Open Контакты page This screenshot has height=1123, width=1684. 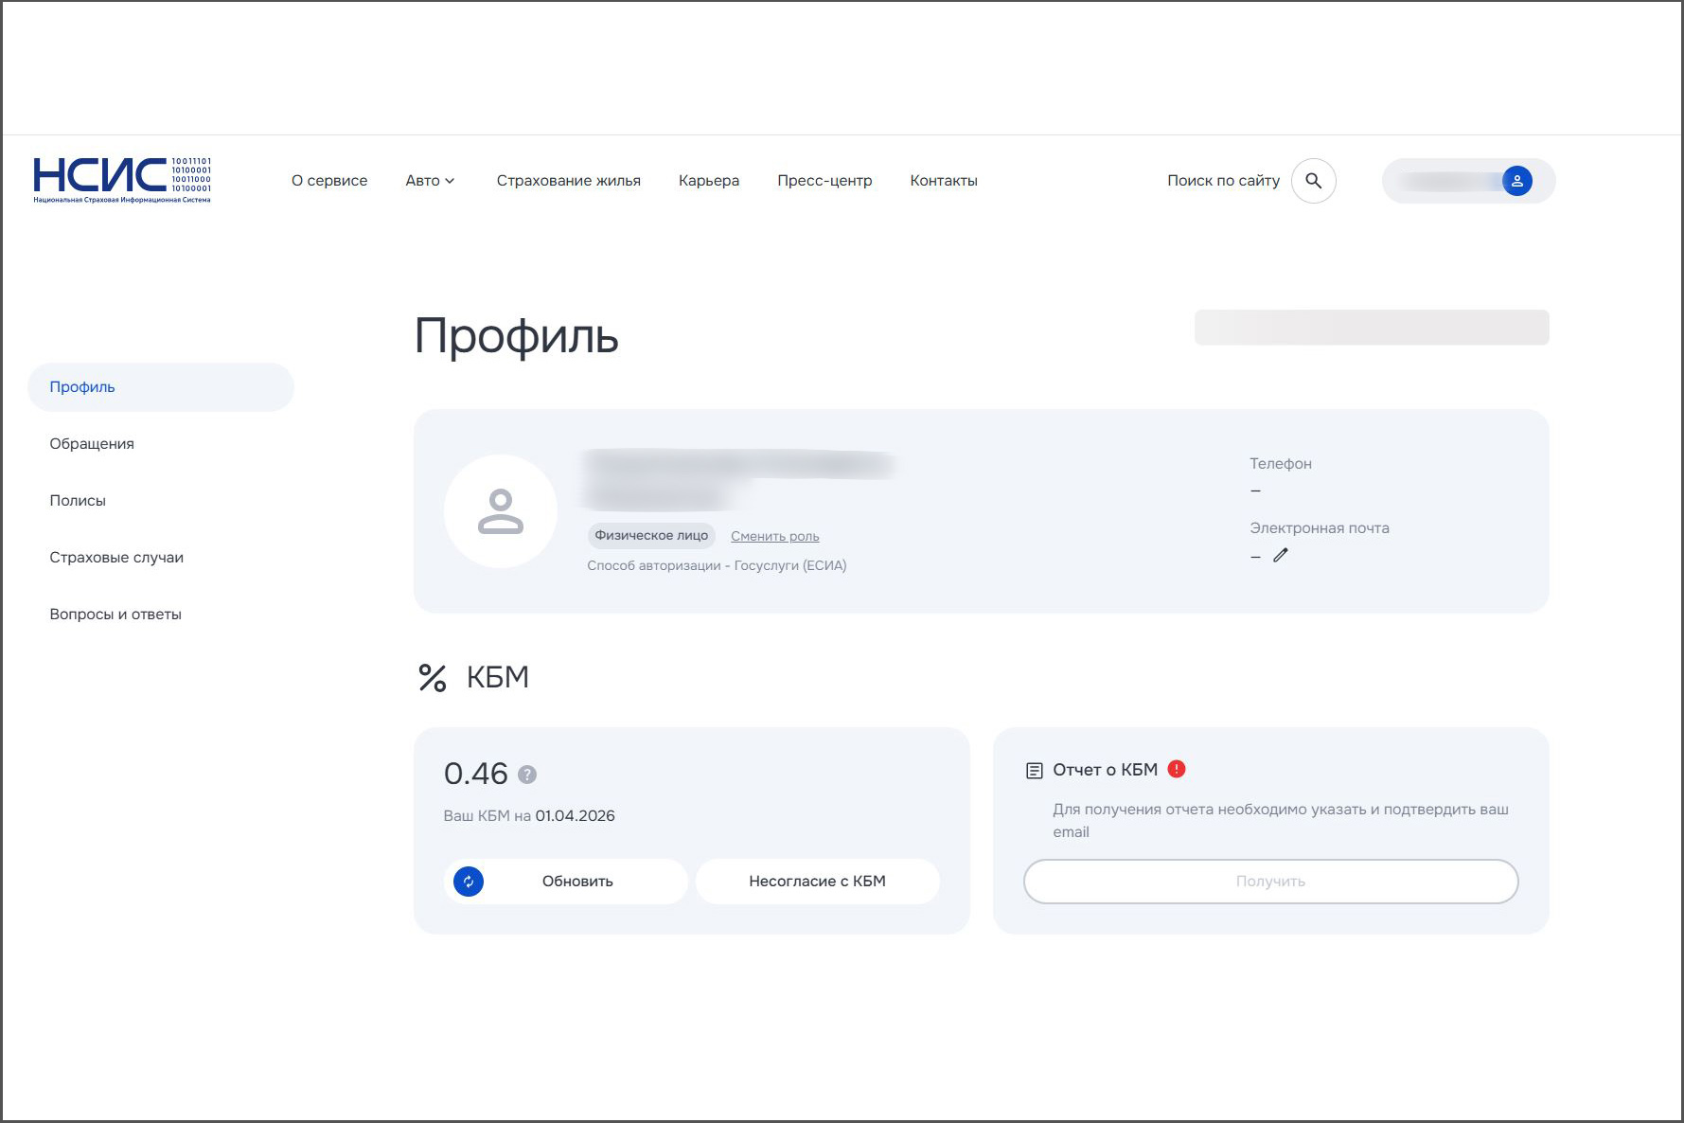click(x=944, y=181)
